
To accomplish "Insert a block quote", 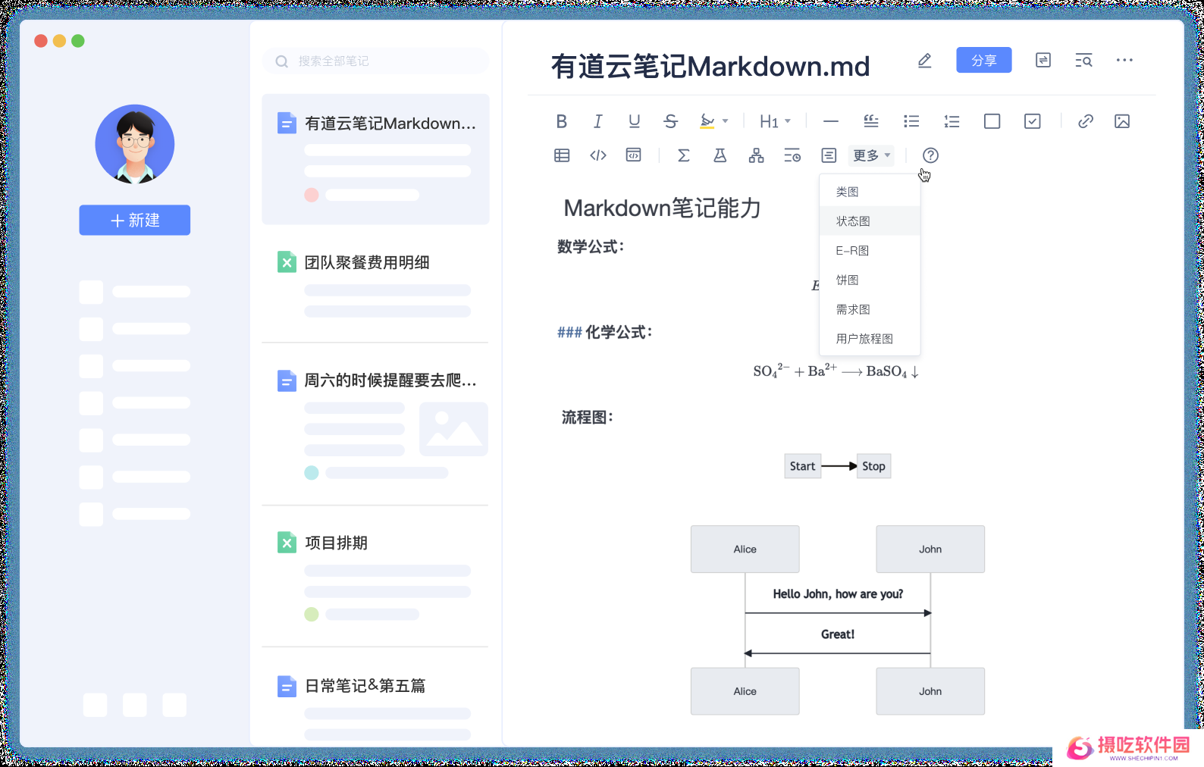I will (871, 121).
